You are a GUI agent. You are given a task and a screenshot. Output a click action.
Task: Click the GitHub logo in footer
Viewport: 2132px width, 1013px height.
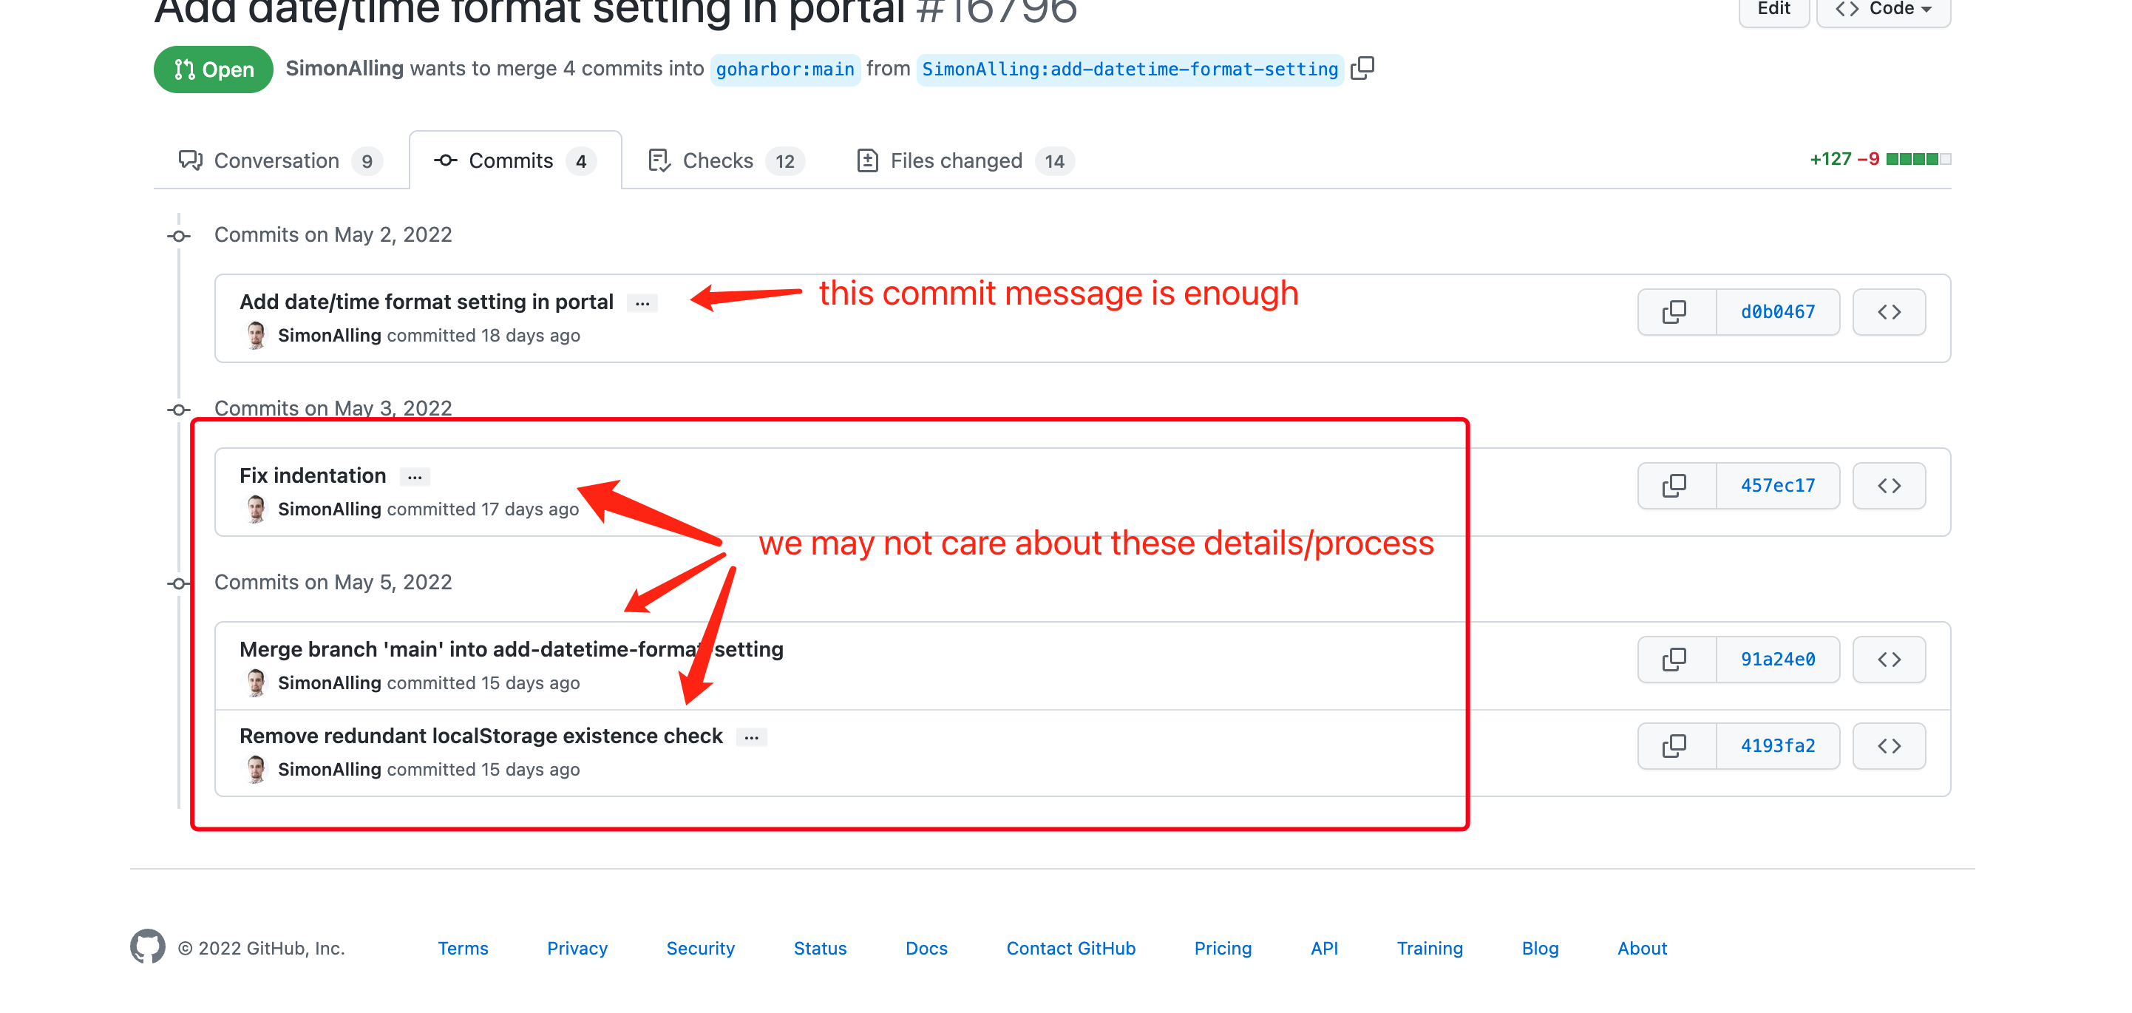[x=147, y=946]
